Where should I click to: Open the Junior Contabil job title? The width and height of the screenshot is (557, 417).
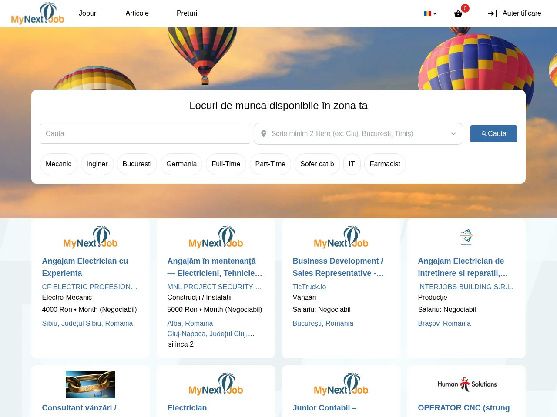(325, 408)
